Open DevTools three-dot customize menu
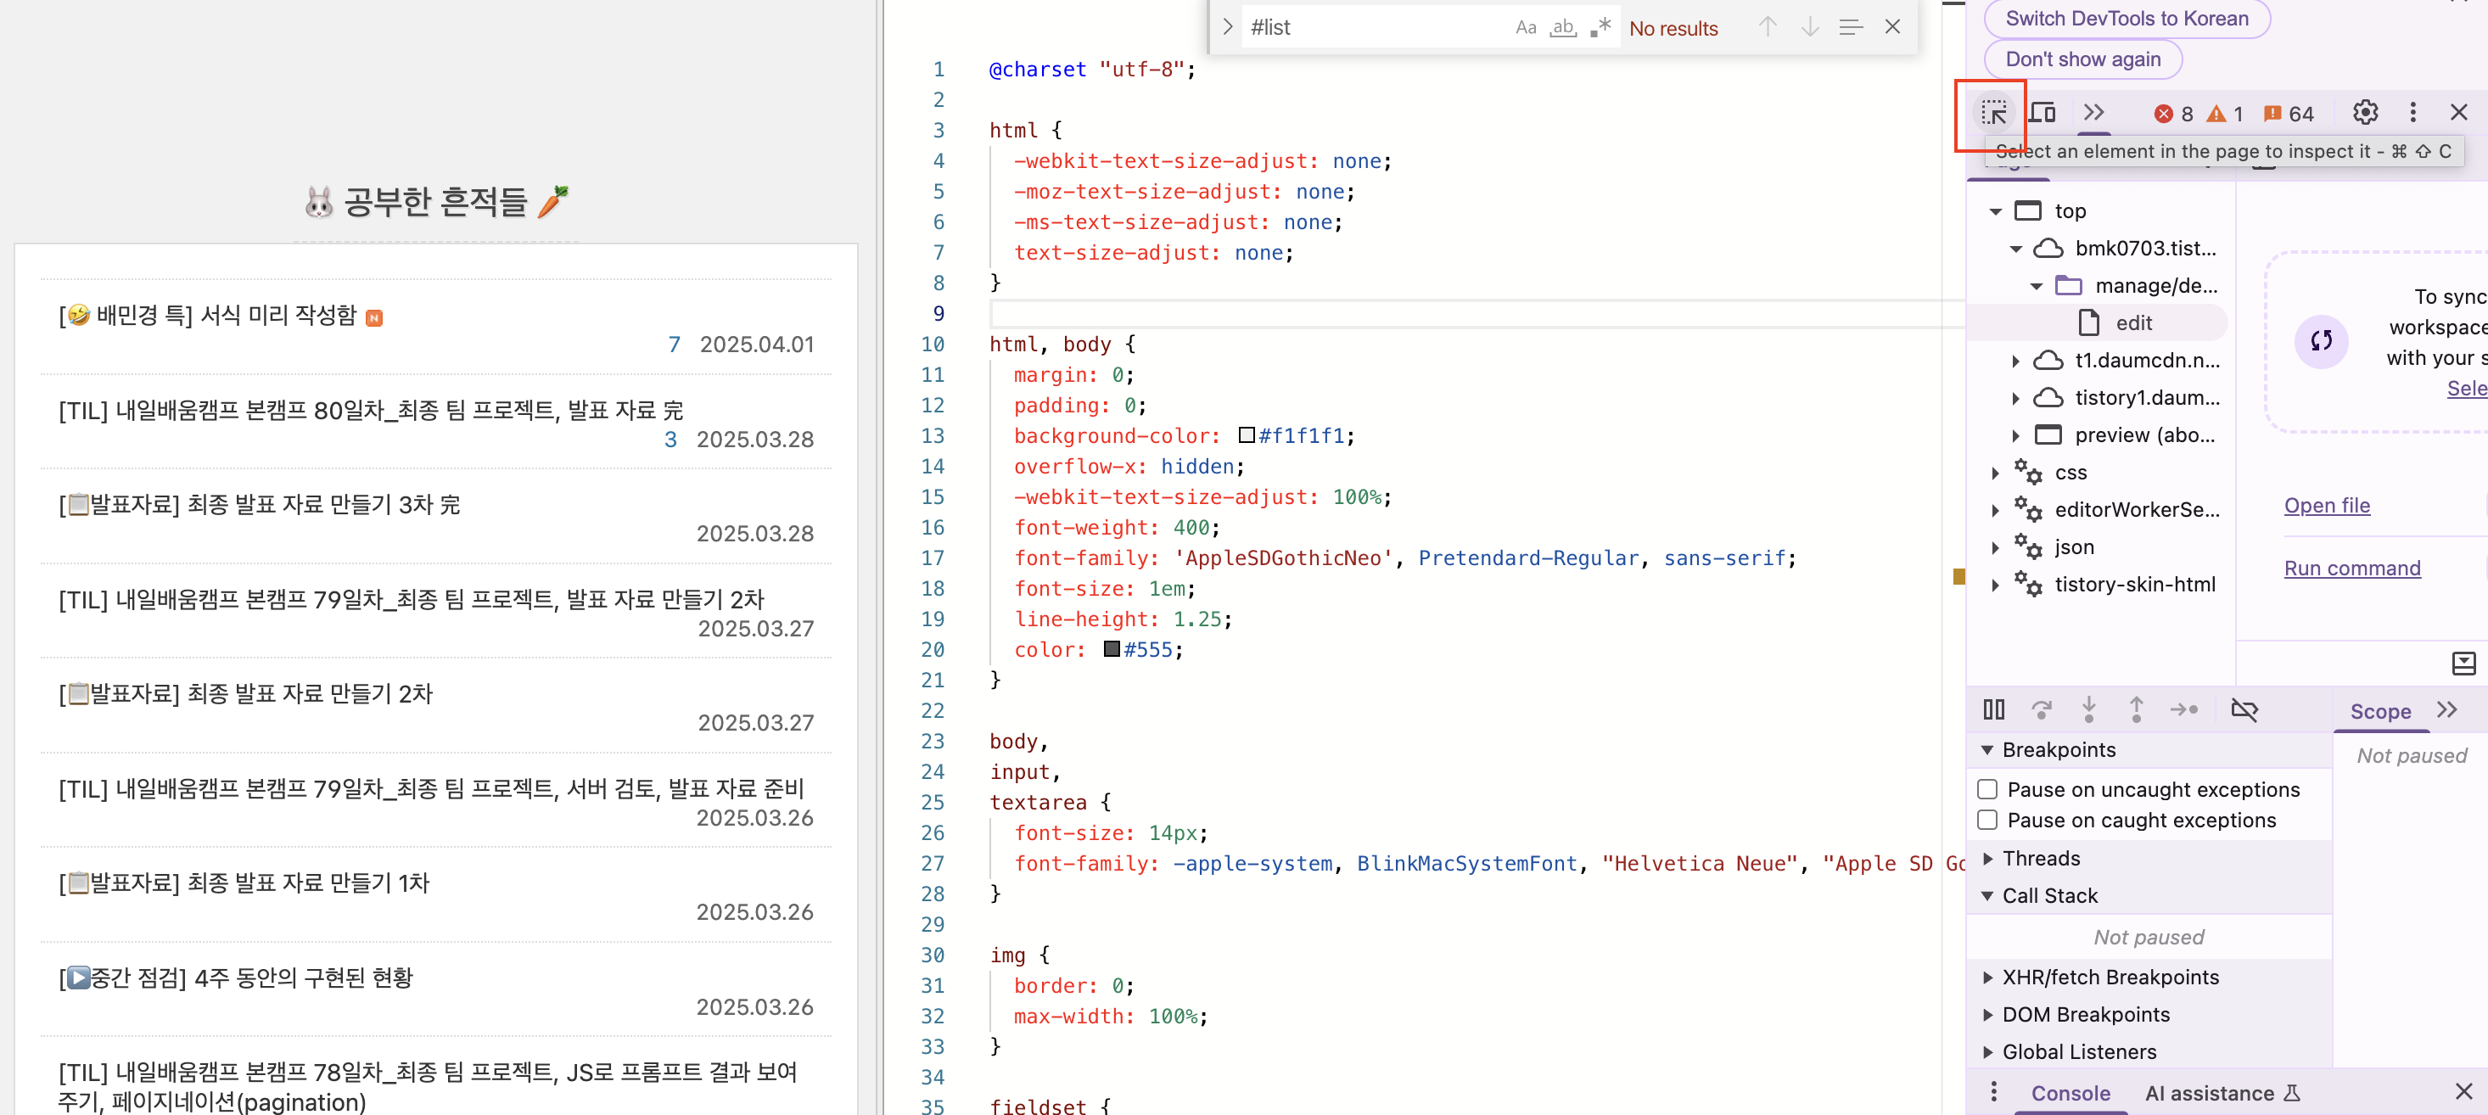This screenshot has height=1115, width=2488. (x=2412, y=113)
